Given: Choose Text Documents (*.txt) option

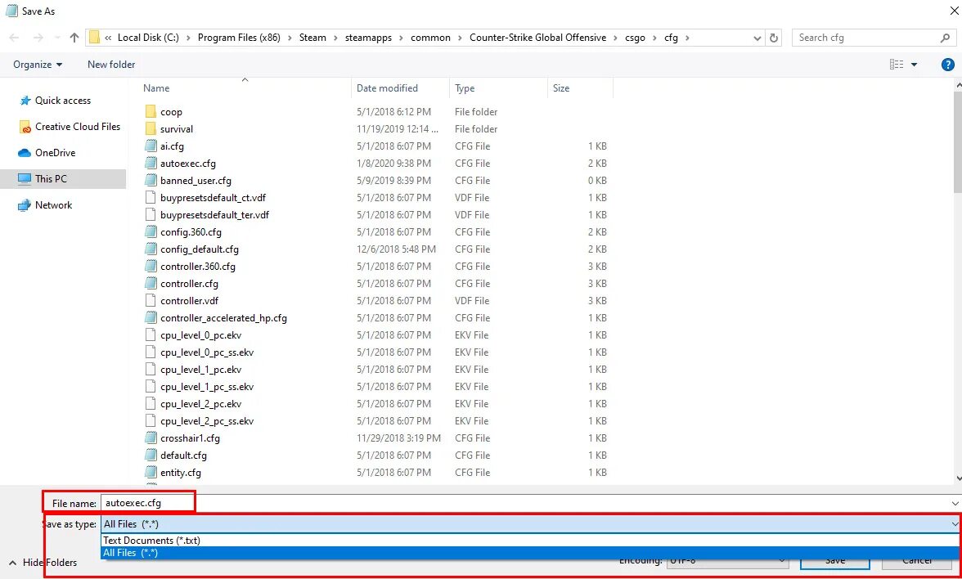Looking at the screenshot, I should coord(152,541).
